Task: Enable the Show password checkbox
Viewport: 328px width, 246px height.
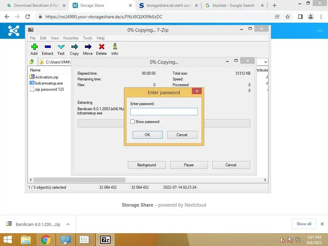Action: point(132,121)
